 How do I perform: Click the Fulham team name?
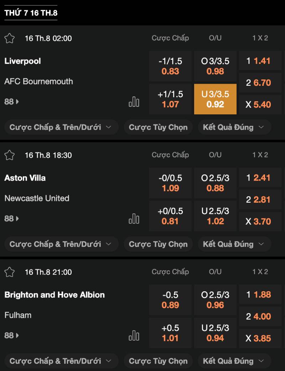18,315
